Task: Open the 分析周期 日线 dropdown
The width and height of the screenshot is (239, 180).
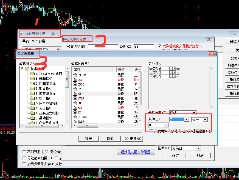Action: tap(194, 113)
